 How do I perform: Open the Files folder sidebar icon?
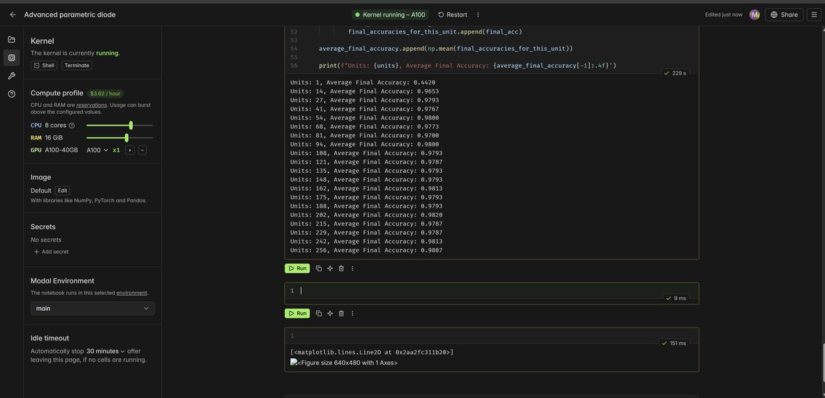point(12,40)
